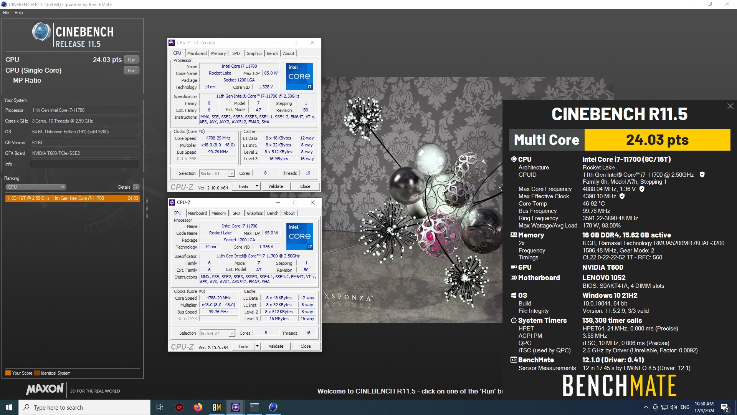This screenshot has height=415, width=737.
Task: Click Tools button in lower CPU-Z window
Action: (243, 346)
